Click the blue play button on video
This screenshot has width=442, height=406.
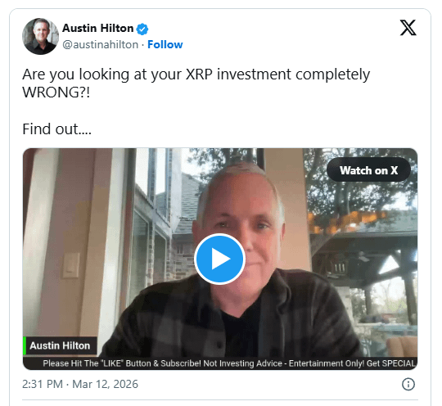[x=219, y=259]
